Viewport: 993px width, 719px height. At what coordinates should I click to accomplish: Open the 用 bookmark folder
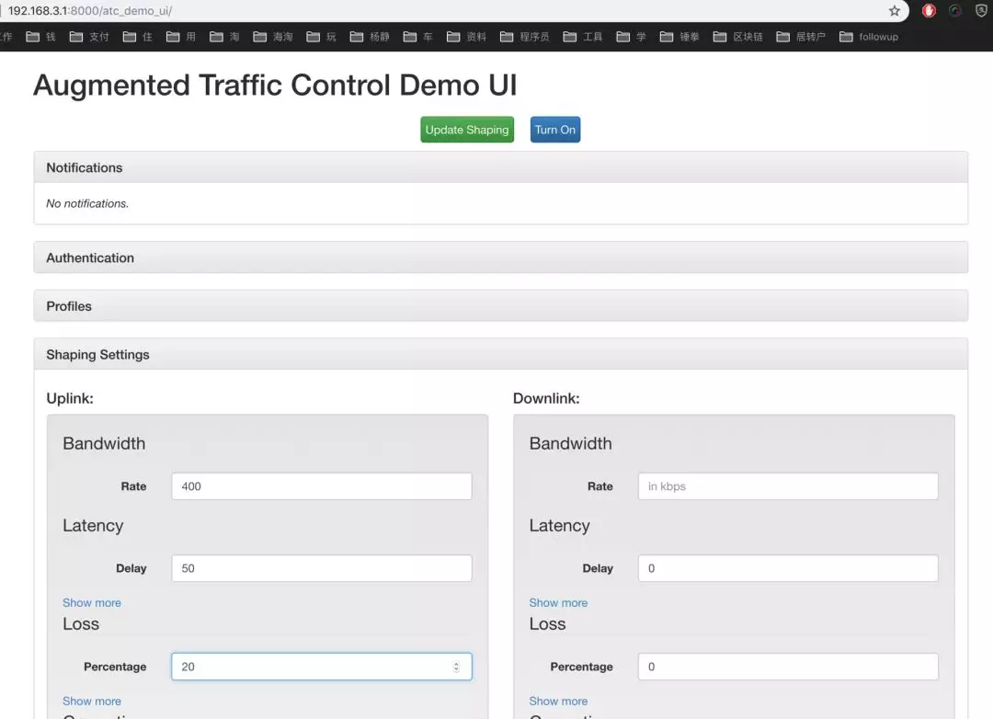coord(181,37)
